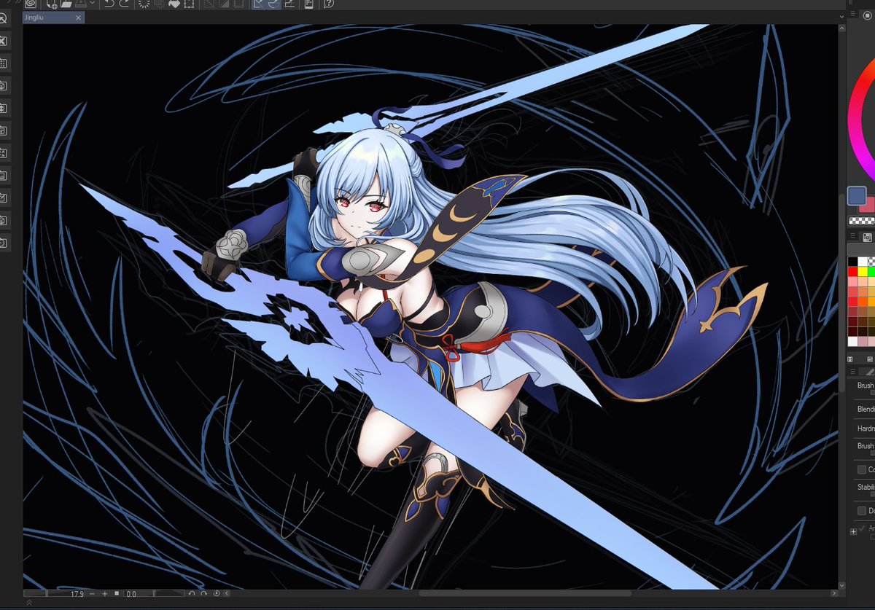
Task: Open the Clip Studio launcher icon
Action: point(31,4)
